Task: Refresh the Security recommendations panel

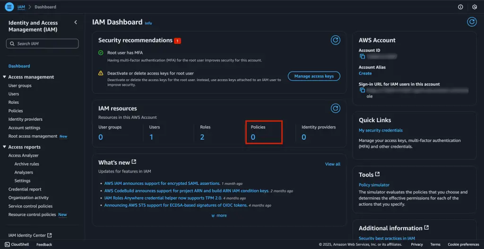Action: [336, 40]
